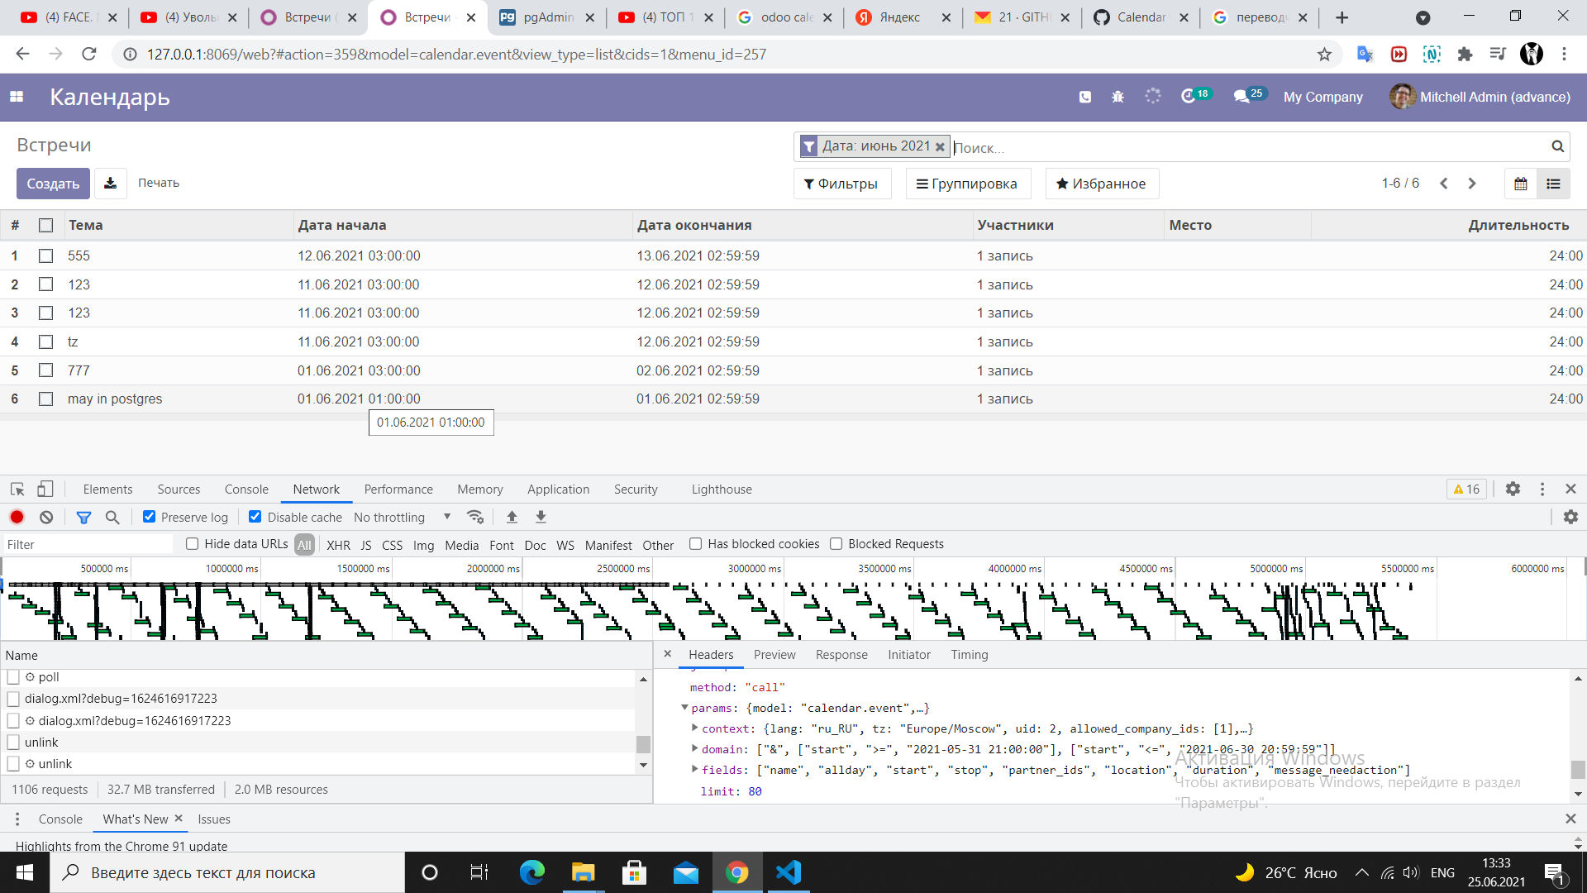1587x893 pixels.
Task: Switch to the Performance tab in DevTools
Action: click(x=398, y=489)
